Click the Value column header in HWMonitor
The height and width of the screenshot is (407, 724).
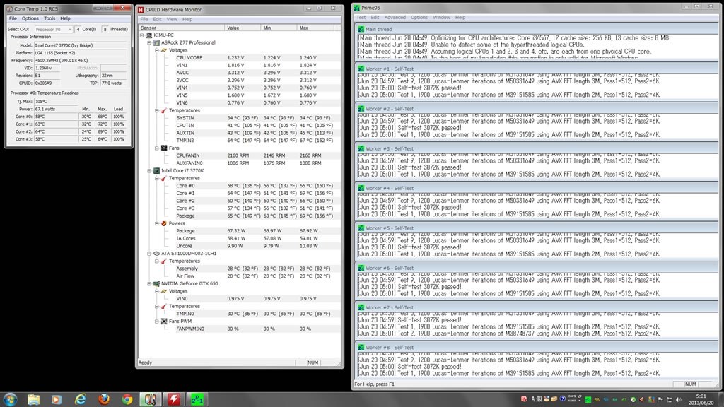coord(243,28)
